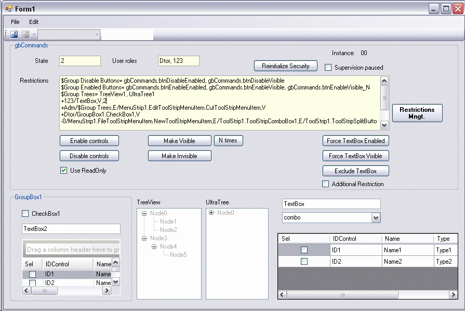
Task: Click the Reinitialize Security button
Action: (x=286, y=66)
